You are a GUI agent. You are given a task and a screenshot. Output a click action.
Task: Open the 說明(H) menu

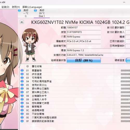point(16,7)
